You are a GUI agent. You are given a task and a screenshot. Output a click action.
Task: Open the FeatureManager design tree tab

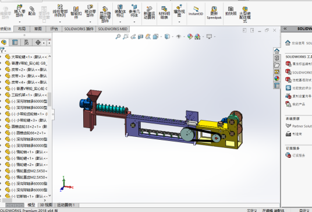3,43
